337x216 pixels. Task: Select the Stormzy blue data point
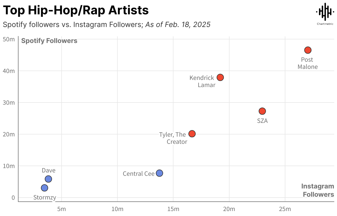pos(44,188)
